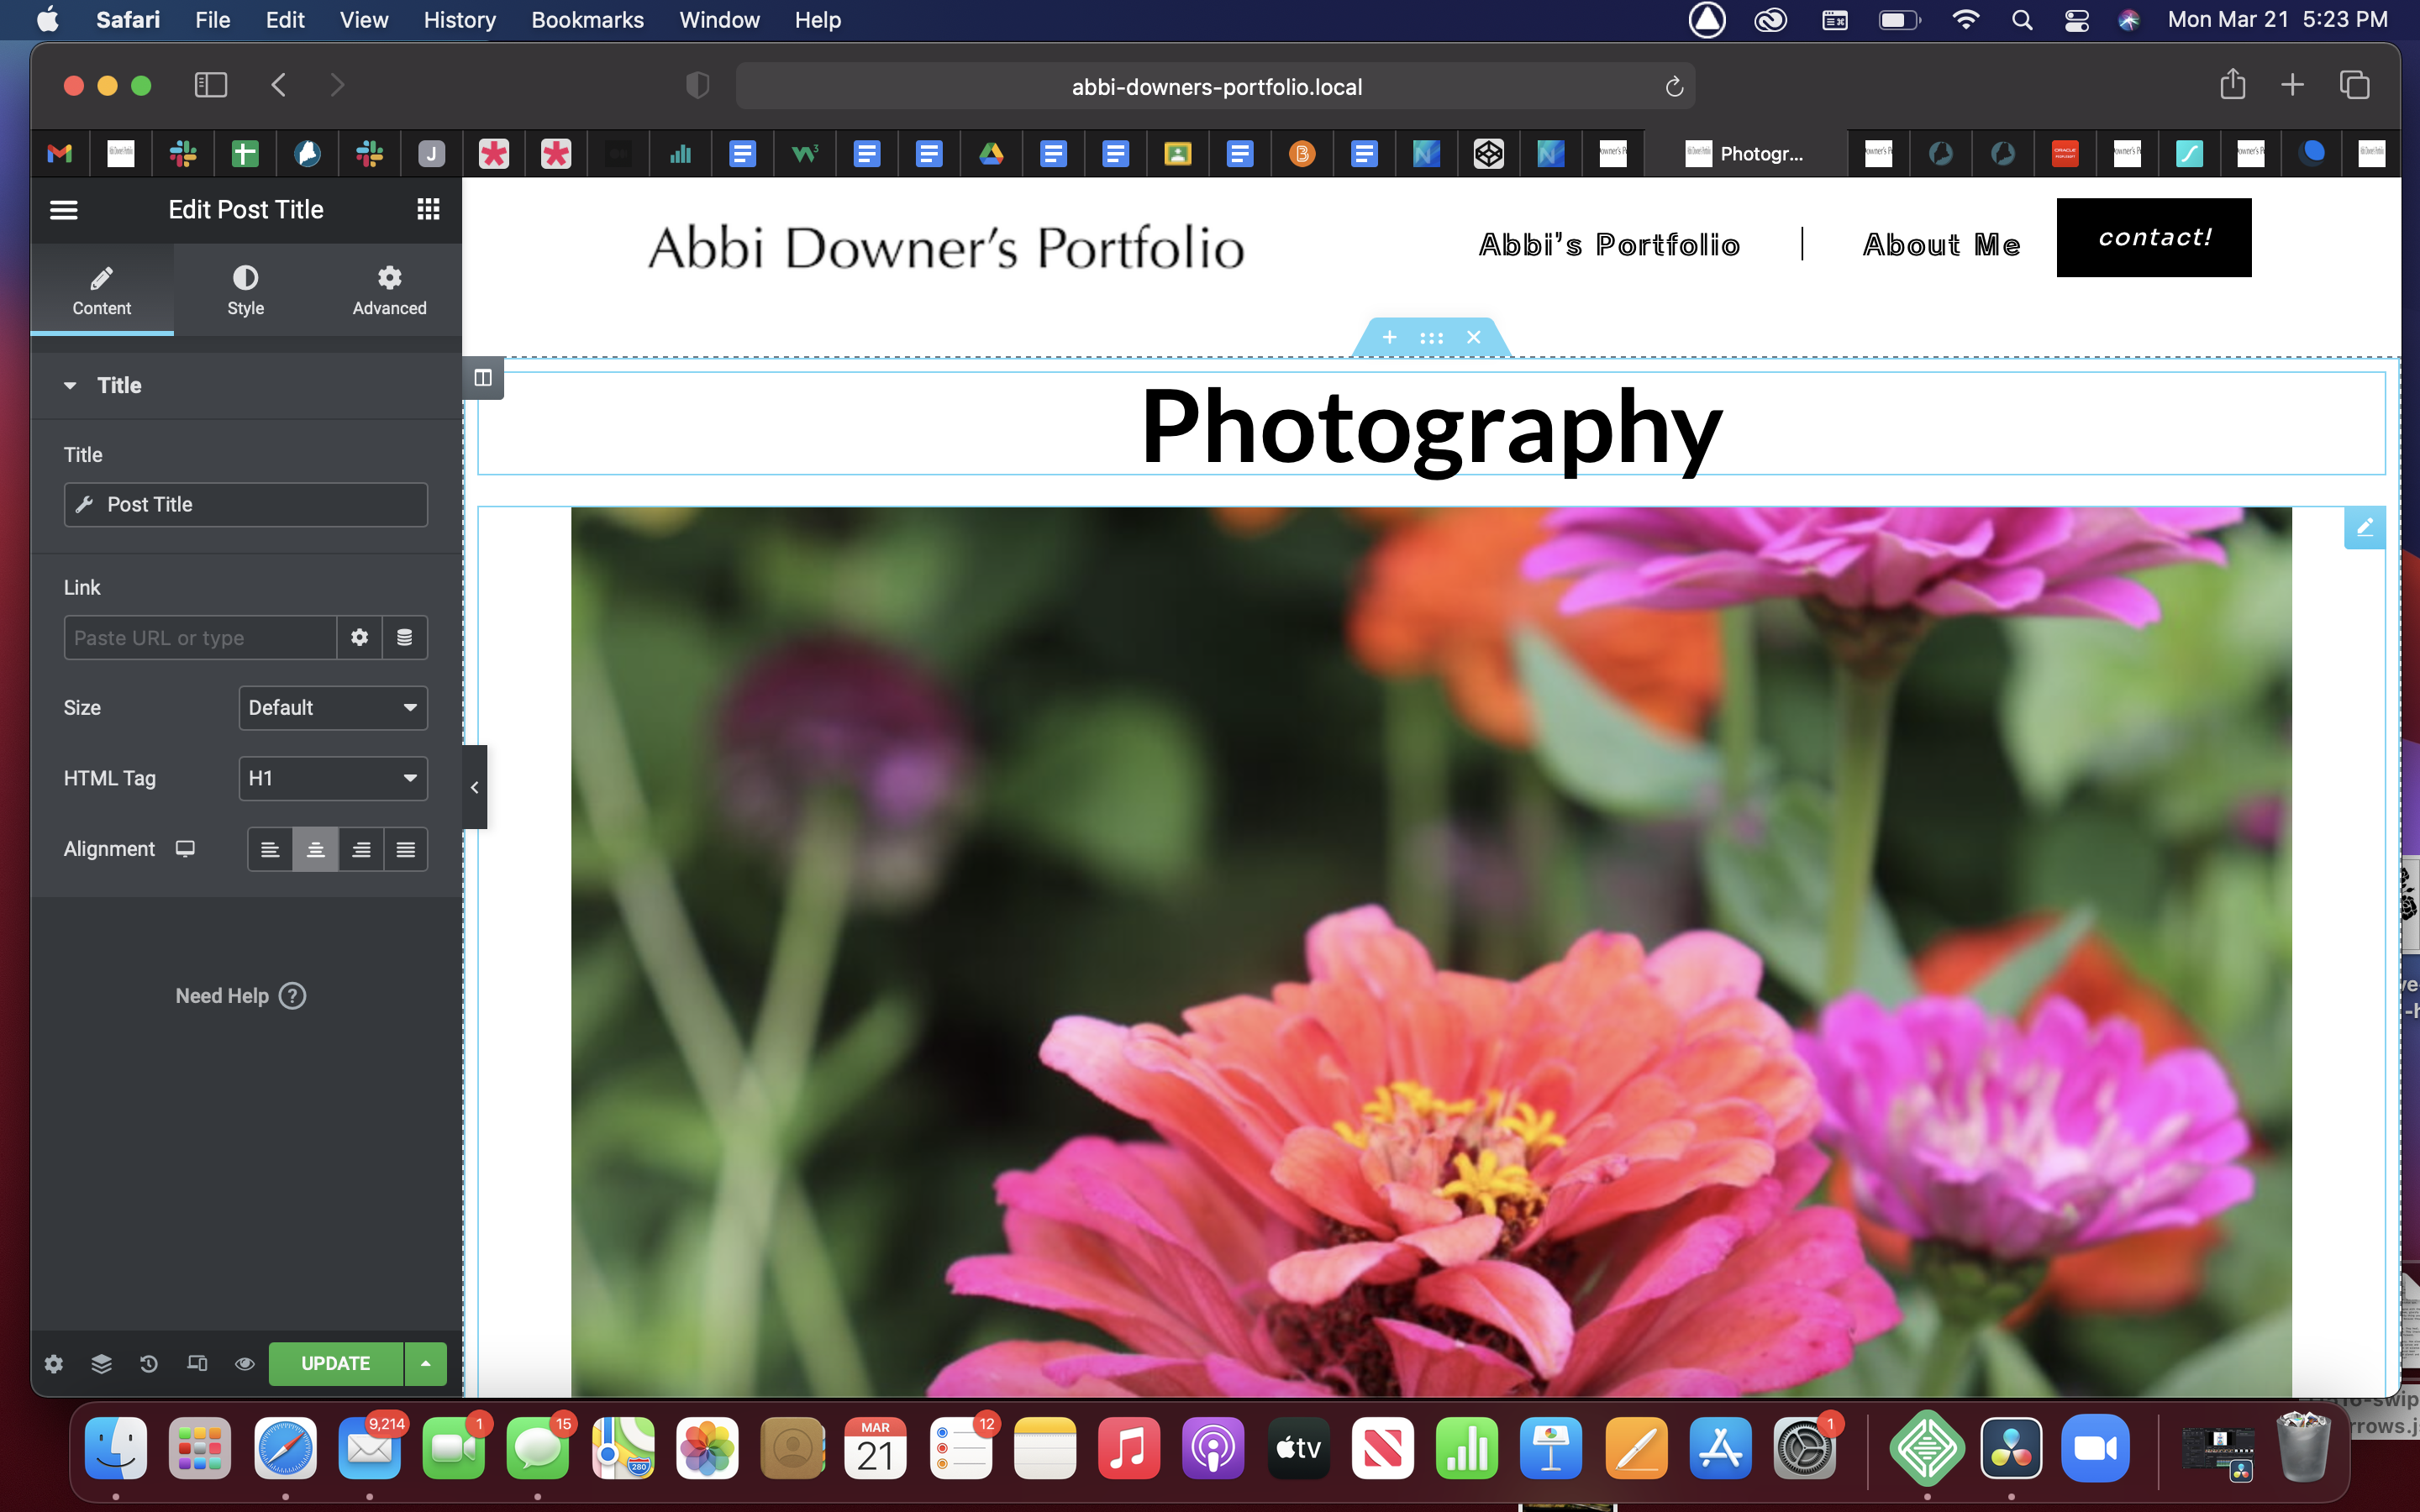
Task: Open Responsive Mode icon
Action: 197,1363
